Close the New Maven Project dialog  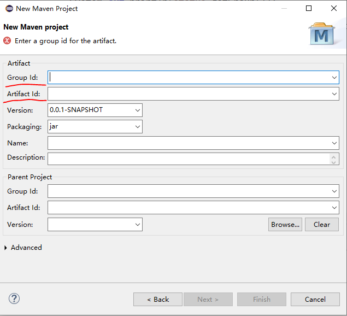[334, 8]
